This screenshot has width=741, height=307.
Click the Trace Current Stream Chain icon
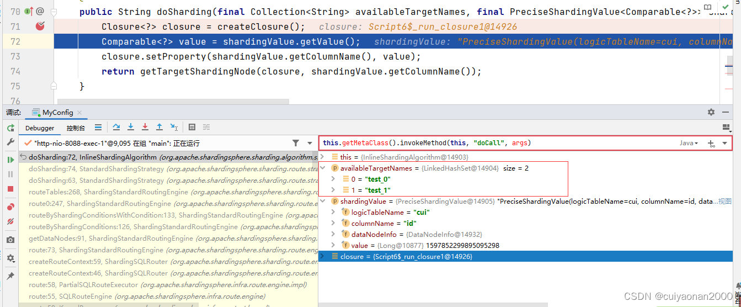pos(206,127)
